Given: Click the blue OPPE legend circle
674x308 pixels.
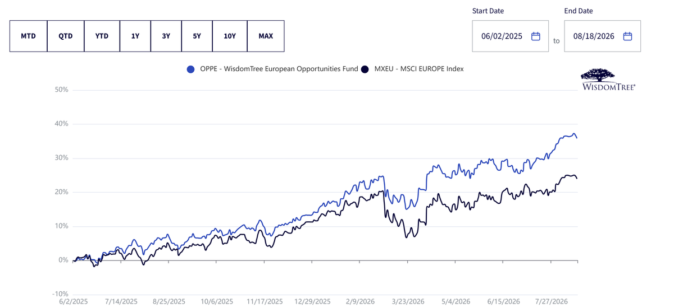Looking at the screenshot, I should pos(191,69).
